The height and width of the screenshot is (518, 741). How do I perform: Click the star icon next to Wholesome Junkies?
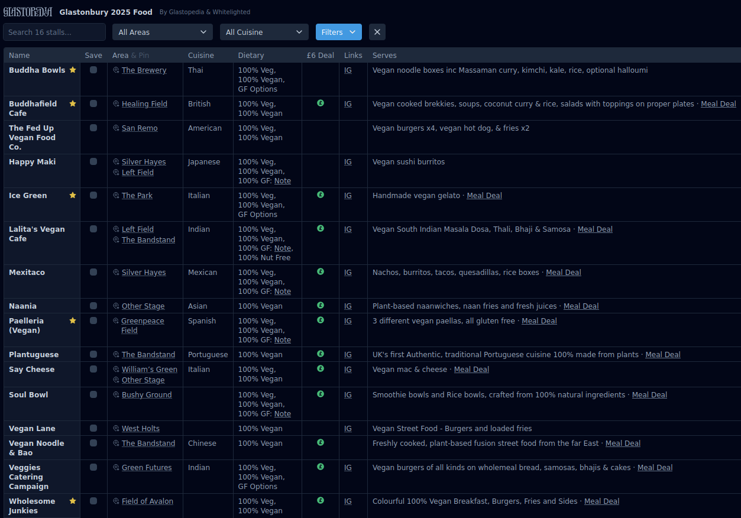pos(73,501)
